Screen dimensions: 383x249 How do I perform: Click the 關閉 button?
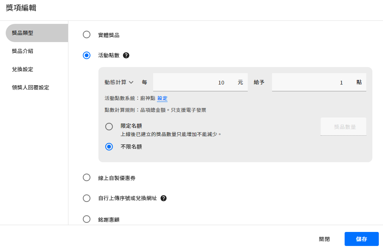coord(324,239)
